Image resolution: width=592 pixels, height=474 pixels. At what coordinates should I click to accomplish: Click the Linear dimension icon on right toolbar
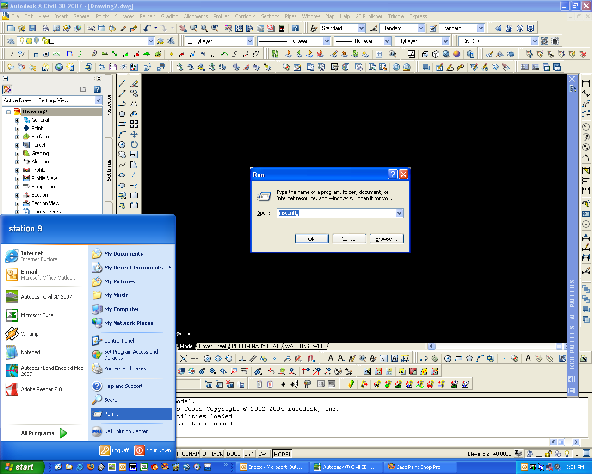click(x=586, y=83)
